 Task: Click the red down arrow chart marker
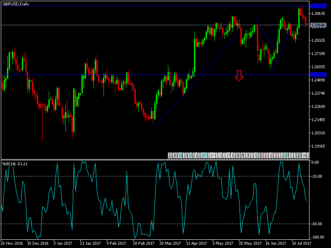(239, 76)
